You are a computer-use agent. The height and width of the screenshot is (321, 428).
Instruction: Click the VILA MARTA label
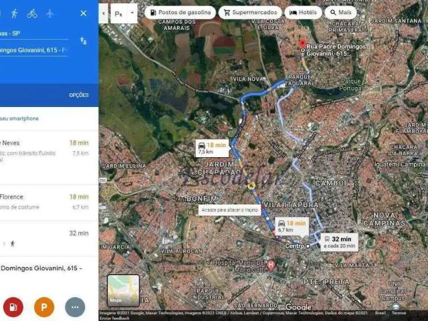click(352, 265)
